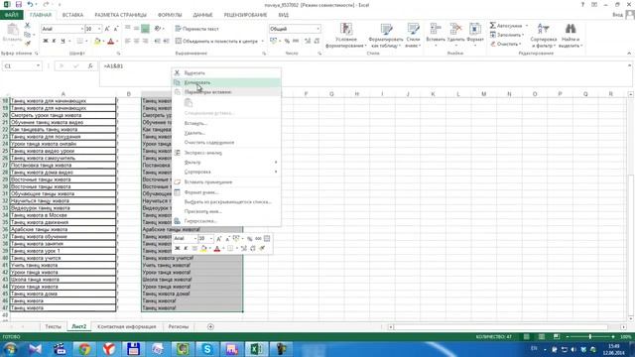Screen dimensions: 635x357
Task: Align cell text to the right
Action: click(x=146, y=41)
